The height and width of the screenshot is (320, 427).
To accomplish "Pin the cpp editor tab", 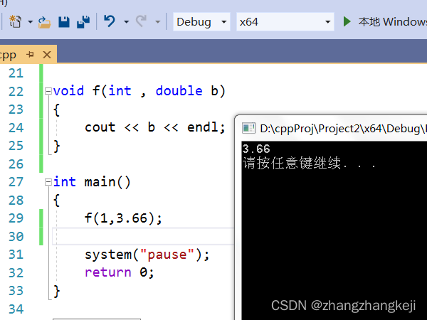I will click(x=30, y=55).
